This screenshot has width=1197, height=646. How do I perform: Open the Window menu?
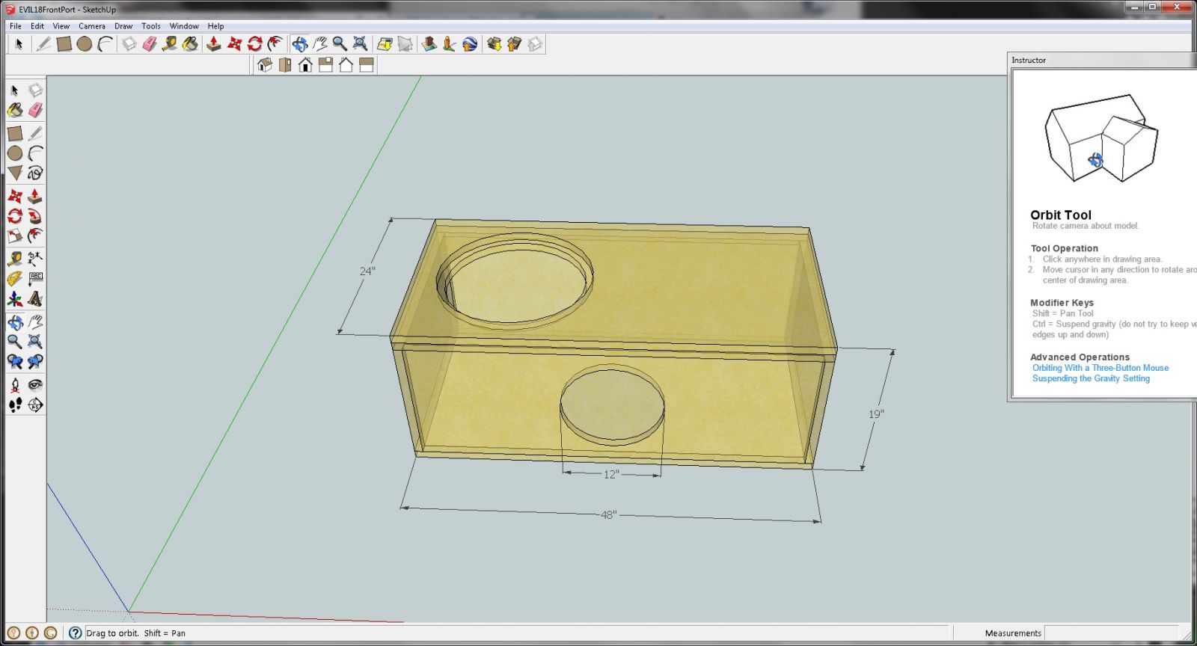pos(184,26)
